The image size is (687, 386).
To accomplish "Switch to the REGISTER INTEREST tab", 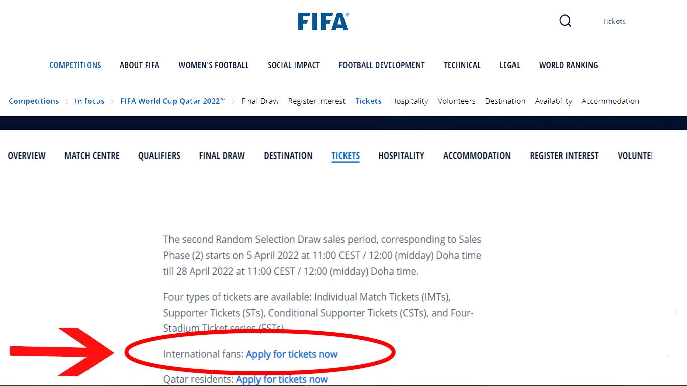I will pyautogui.click(x=564, y=156).
